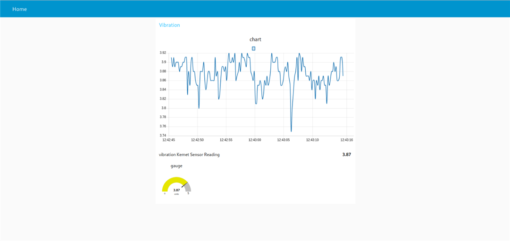Screen dimensions: 510x241
Task: Click the 12:42:45 time axis label
Action: click(x=168, y=140)
